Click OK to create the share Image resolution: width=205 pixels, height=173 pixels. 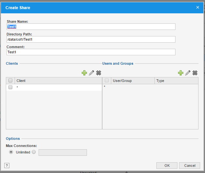point(167,166)
